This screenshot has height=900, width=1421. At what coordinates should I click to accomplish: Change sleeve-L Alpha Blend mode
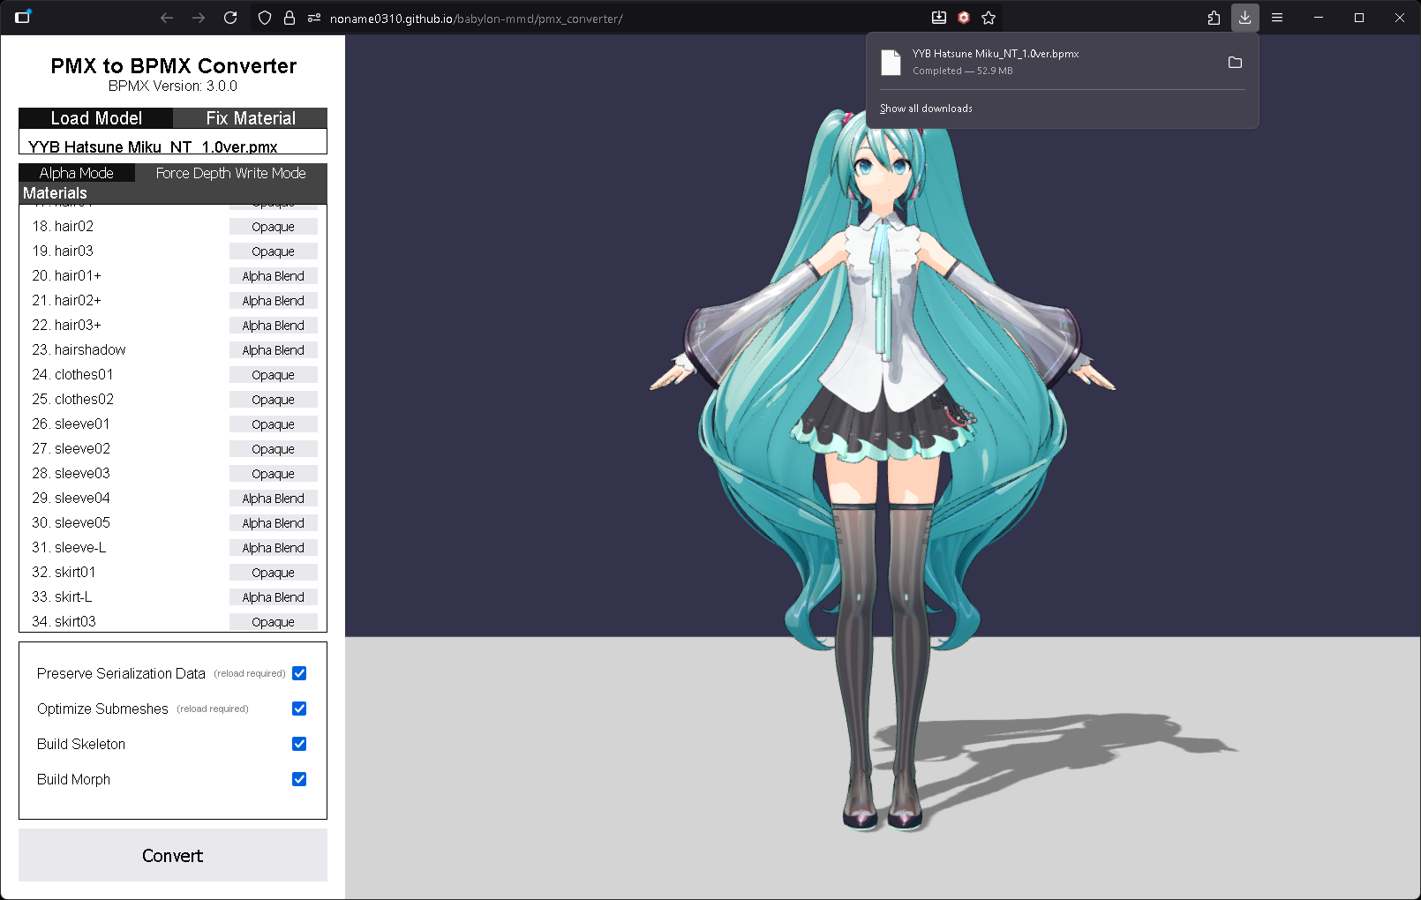click(274, 548)
